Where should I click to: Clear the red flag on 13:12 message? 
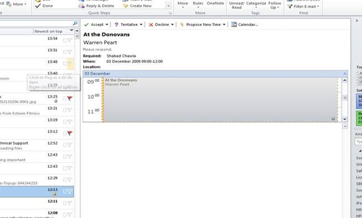pyautogui.click(x=70, y=133)
